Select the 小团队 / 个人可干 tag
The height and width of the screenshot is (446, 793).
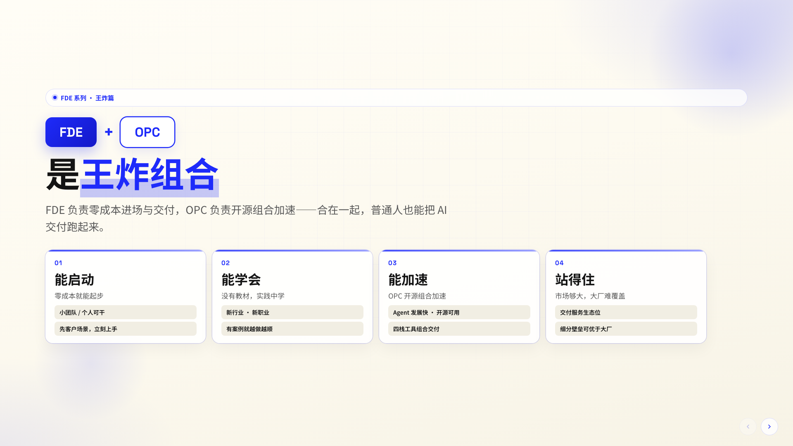[x=126, y=312]
